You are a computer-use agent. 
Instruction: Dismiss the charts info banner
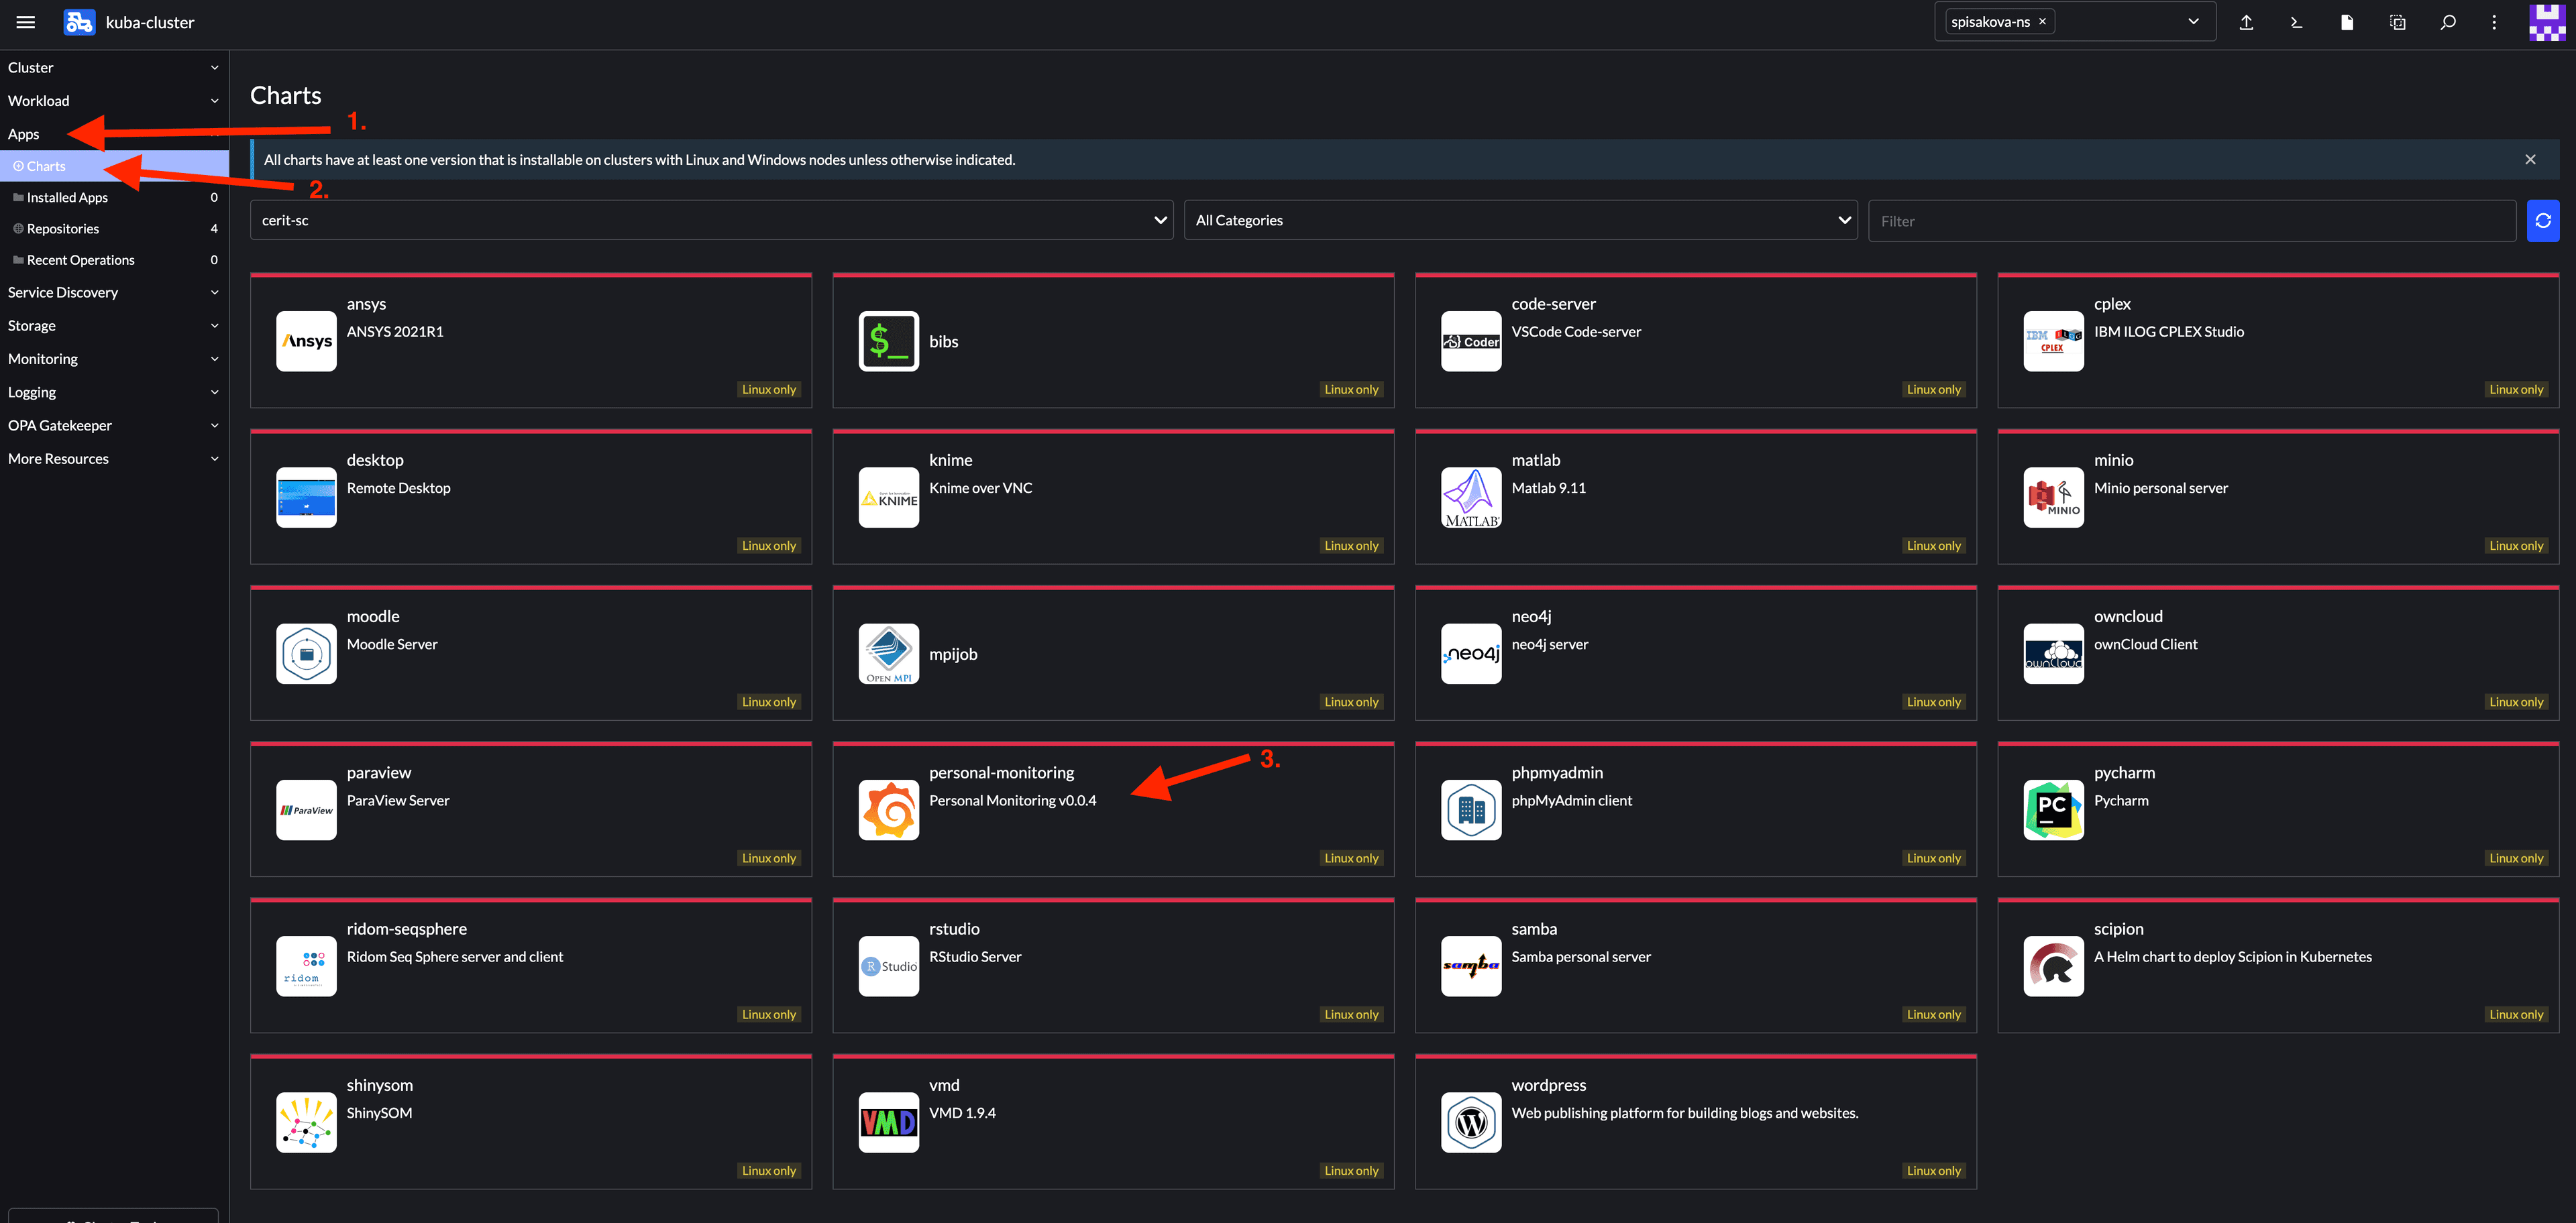[x=2530, y=160]
